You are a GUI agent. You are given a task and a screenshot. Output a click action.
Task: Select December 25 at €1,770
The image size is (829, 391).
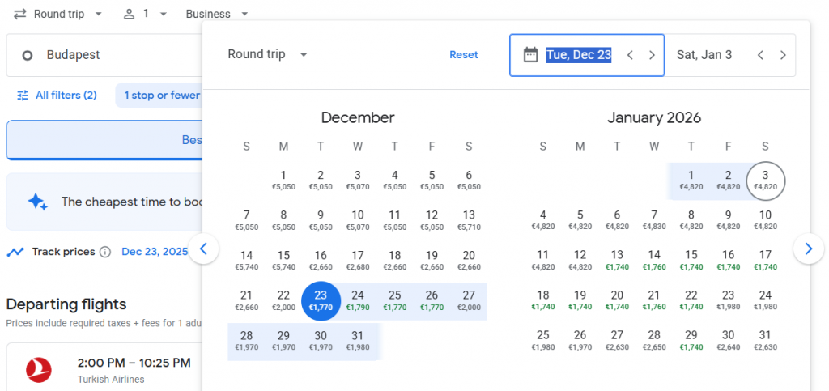[x=395, y=300]
